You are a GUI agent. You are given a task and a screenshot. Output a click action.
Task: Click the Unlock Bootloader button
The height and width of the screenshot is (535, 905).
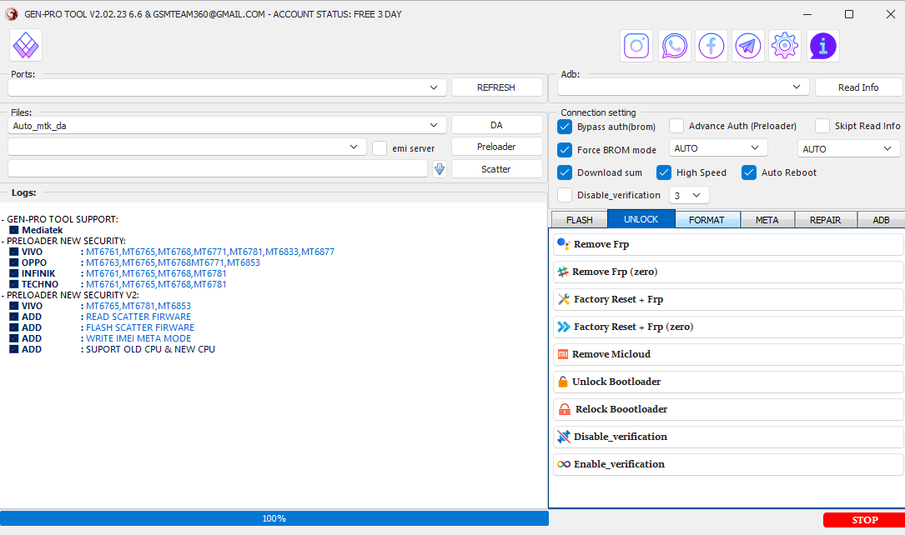click(x=728, y=382)
